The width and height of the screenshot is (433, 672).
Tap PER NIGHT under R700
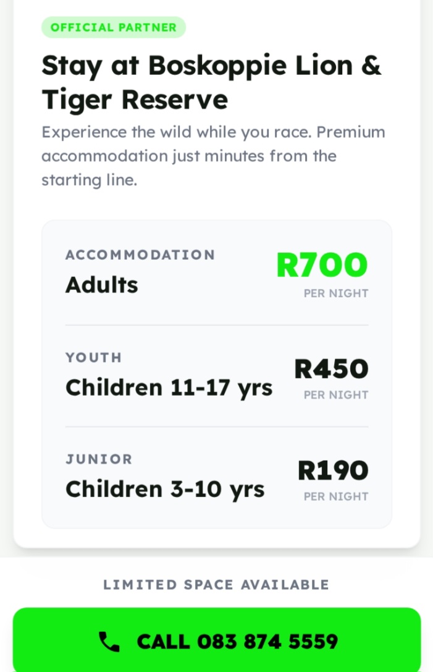pyautogui.click(x=336, y=294)
